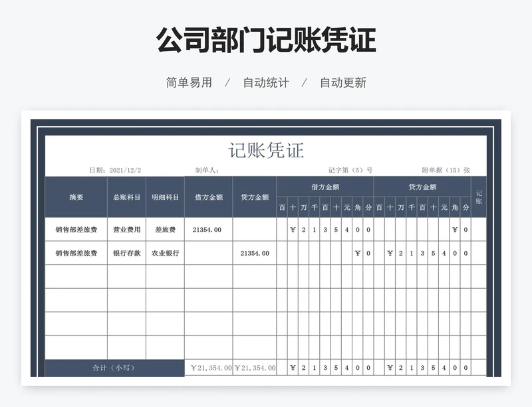Select the 日期: 2021/12/2 field
This screenshot has height=407, width=532.
click(x=115, y=170)
